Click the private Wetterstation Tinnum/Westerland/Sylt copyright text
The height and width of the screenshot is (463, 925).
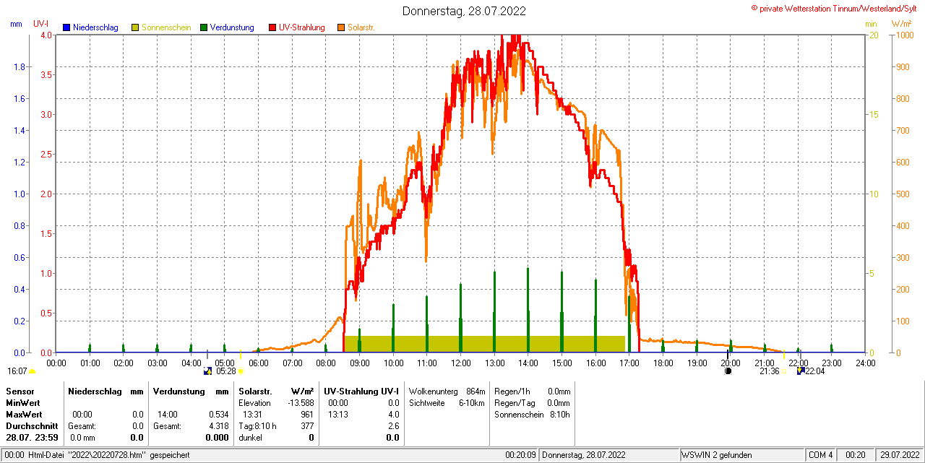click(x=835, y=8)
